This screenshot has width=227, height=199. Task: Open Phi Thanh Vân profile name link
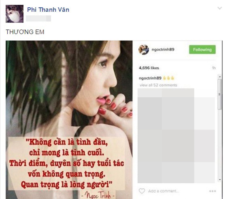pyautogui.click(x=48, y=10)
